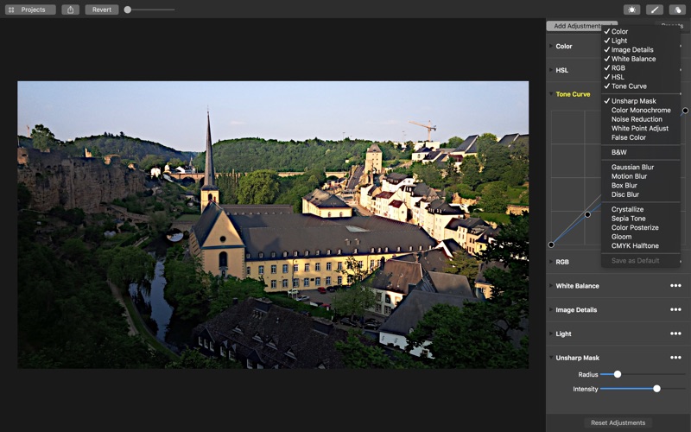Choose CMYK Halftone menu item
The image size is (691, 432).
pos(641,246)
